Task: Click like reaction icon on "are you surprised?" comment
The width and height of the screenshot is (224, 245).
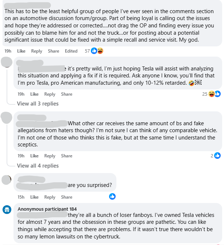Action: coord(112,197)
